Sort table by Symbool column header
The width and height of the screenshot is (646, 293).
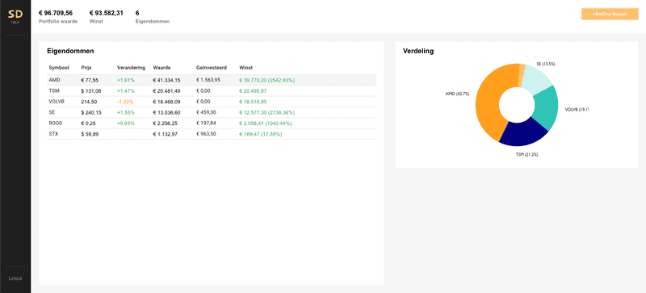[x=59, y=68]
